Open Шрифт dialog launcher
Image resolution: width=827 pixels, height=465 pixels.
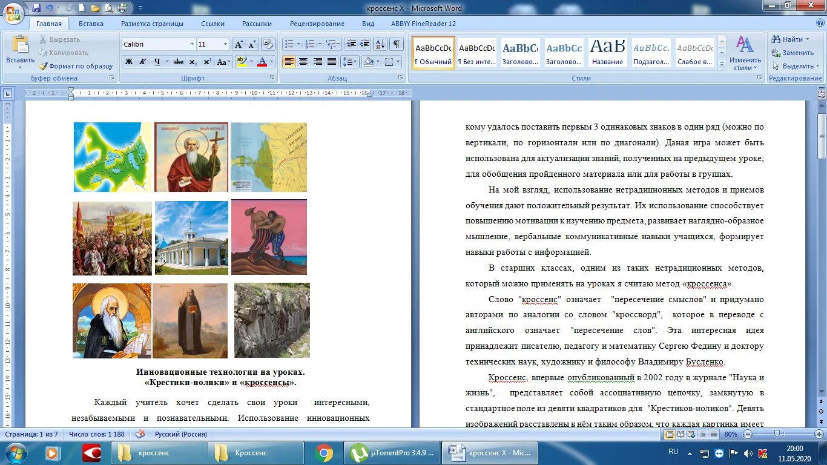pyautogui.click(x=272, y=78)
